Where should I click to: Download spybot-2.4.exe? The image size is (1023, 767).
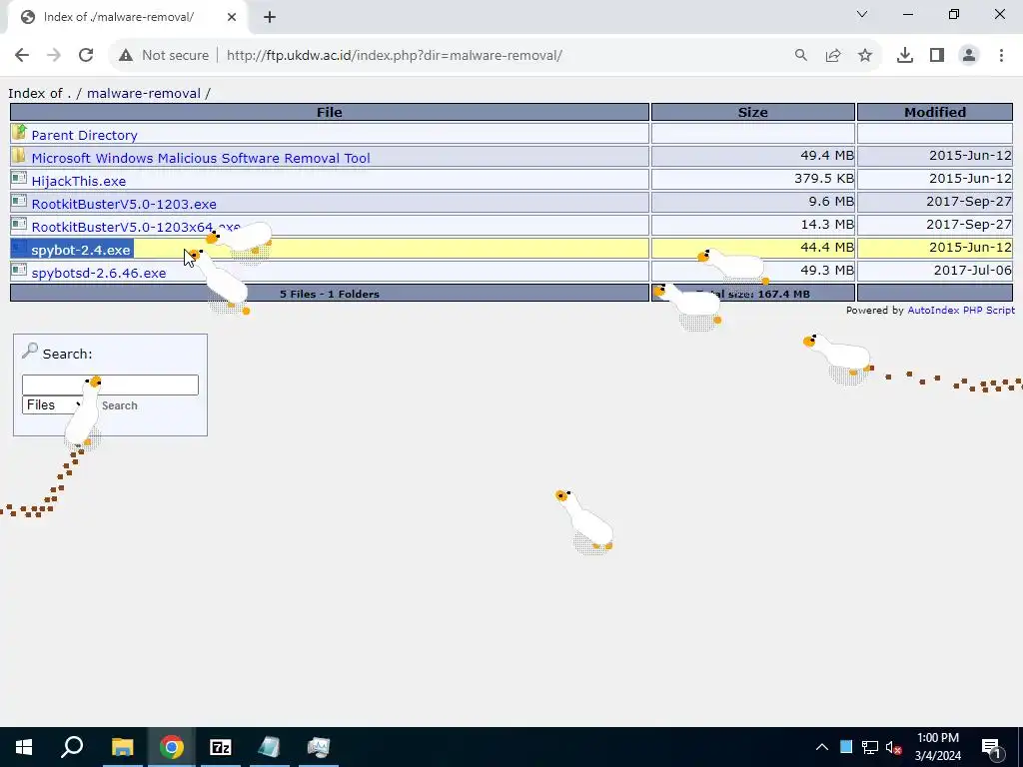point(81,250)
